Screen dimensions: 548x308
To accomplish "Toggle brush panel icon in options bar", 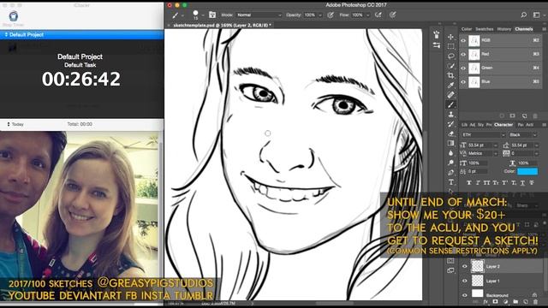I will 212,15.
